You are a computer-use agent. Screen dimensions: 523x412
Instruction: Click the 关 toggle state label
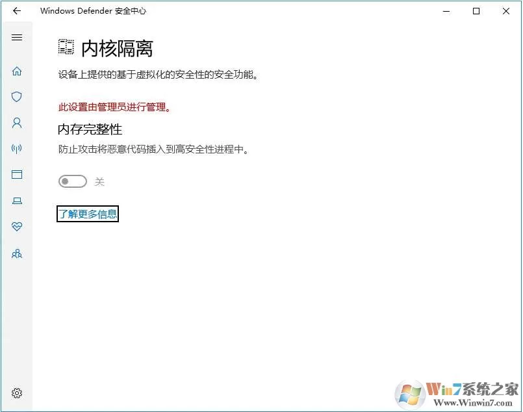pyautogui.click(x=99, y=182)
